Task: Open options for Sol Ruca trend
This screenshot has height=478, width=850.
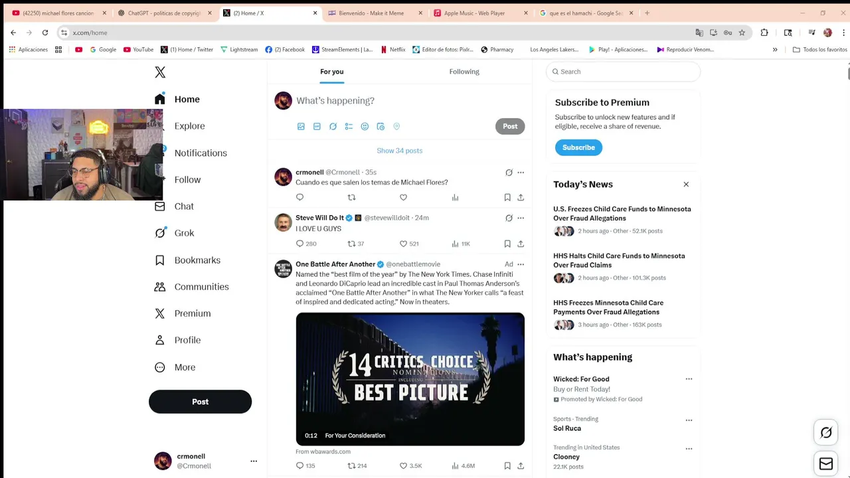Action: (689, 420)
